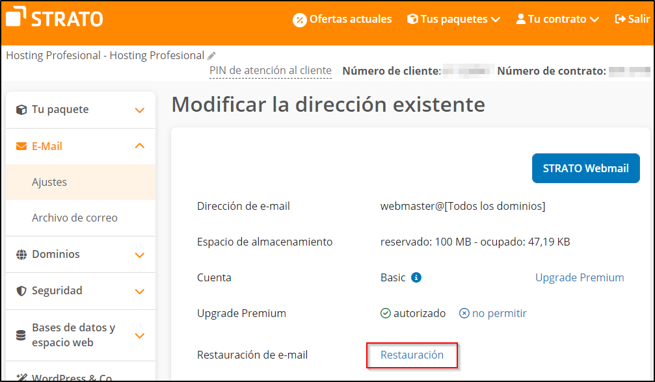Click the Basic account info icon

click(x=416, y=277)
